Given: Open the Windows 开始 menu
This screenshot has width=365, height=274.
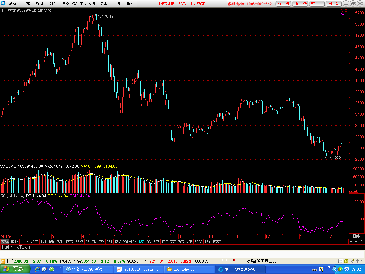Looking at the screenshot, I should point(15,269).
